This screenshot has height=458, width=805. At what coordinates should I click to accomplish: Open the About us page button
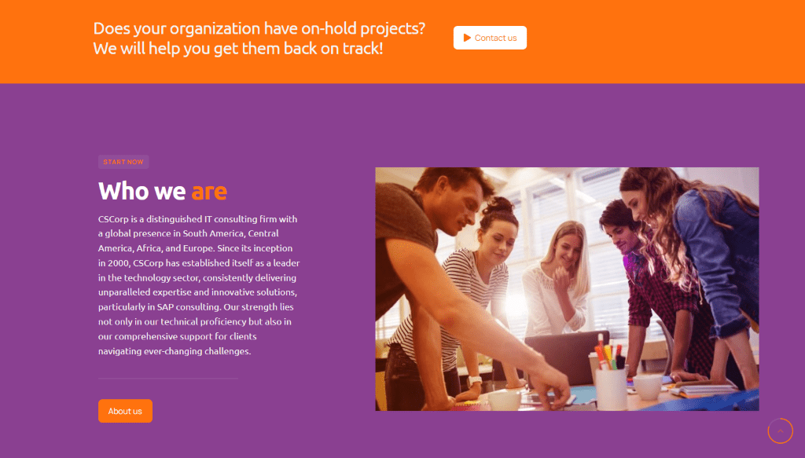coord(125,411)
